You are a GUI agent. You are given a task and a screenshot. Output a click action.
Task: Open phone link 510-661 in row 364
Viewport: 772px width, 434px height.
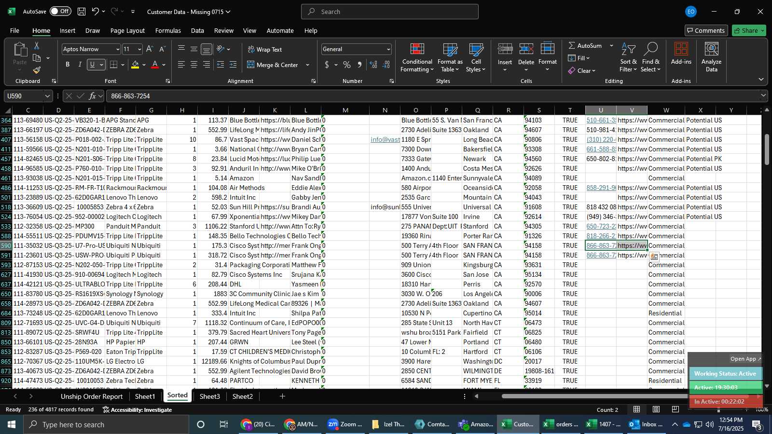(601, 120)
